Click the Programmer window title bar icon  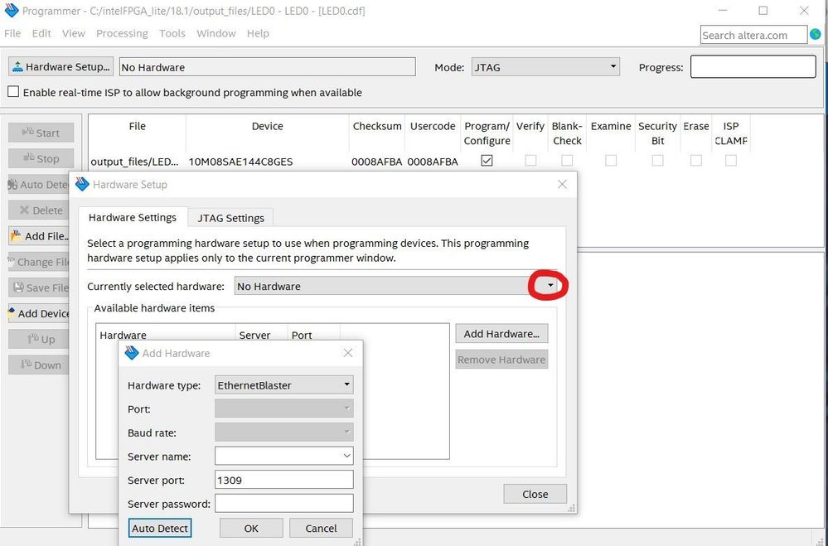pyautogui.click(x=11, y=10)
